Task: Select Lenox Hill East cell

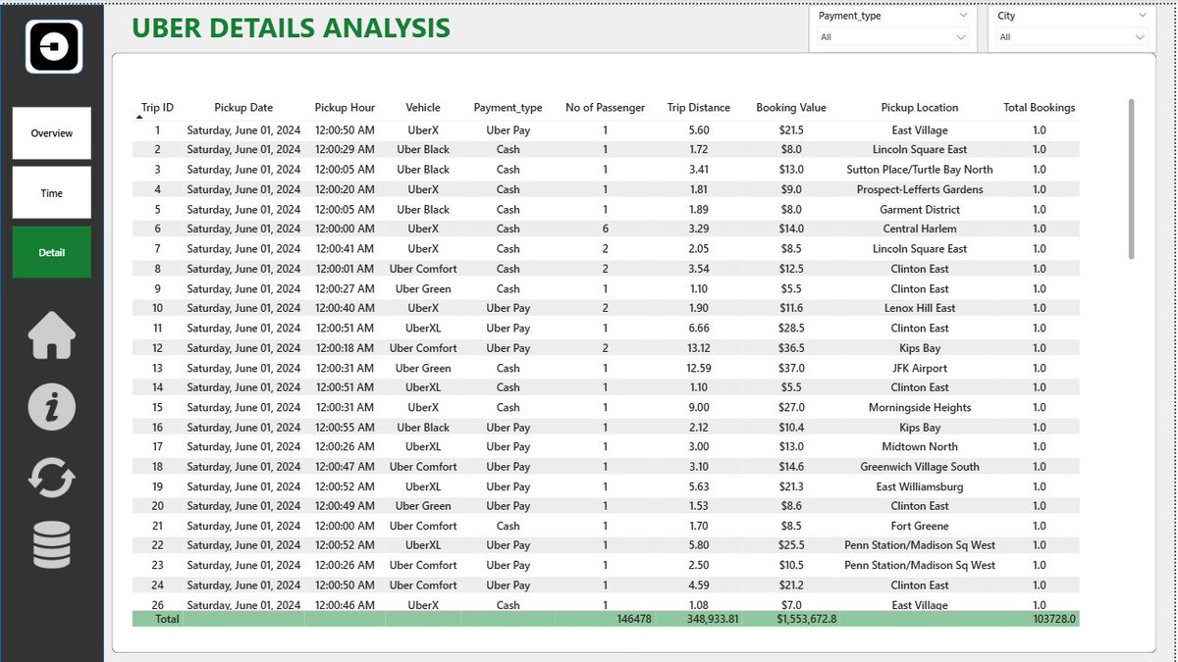Action: click(920, 308)
